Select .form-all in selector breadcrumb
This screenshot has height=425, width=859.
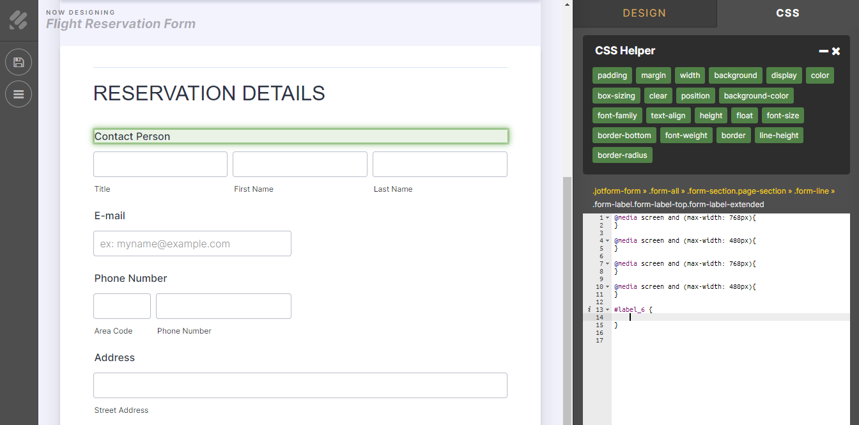[664, 191]
